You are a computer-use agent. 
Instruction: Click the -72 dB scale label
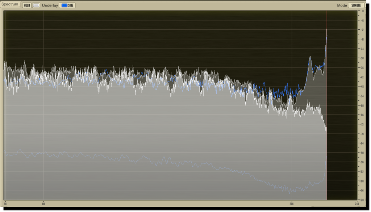tap(362, 124)
